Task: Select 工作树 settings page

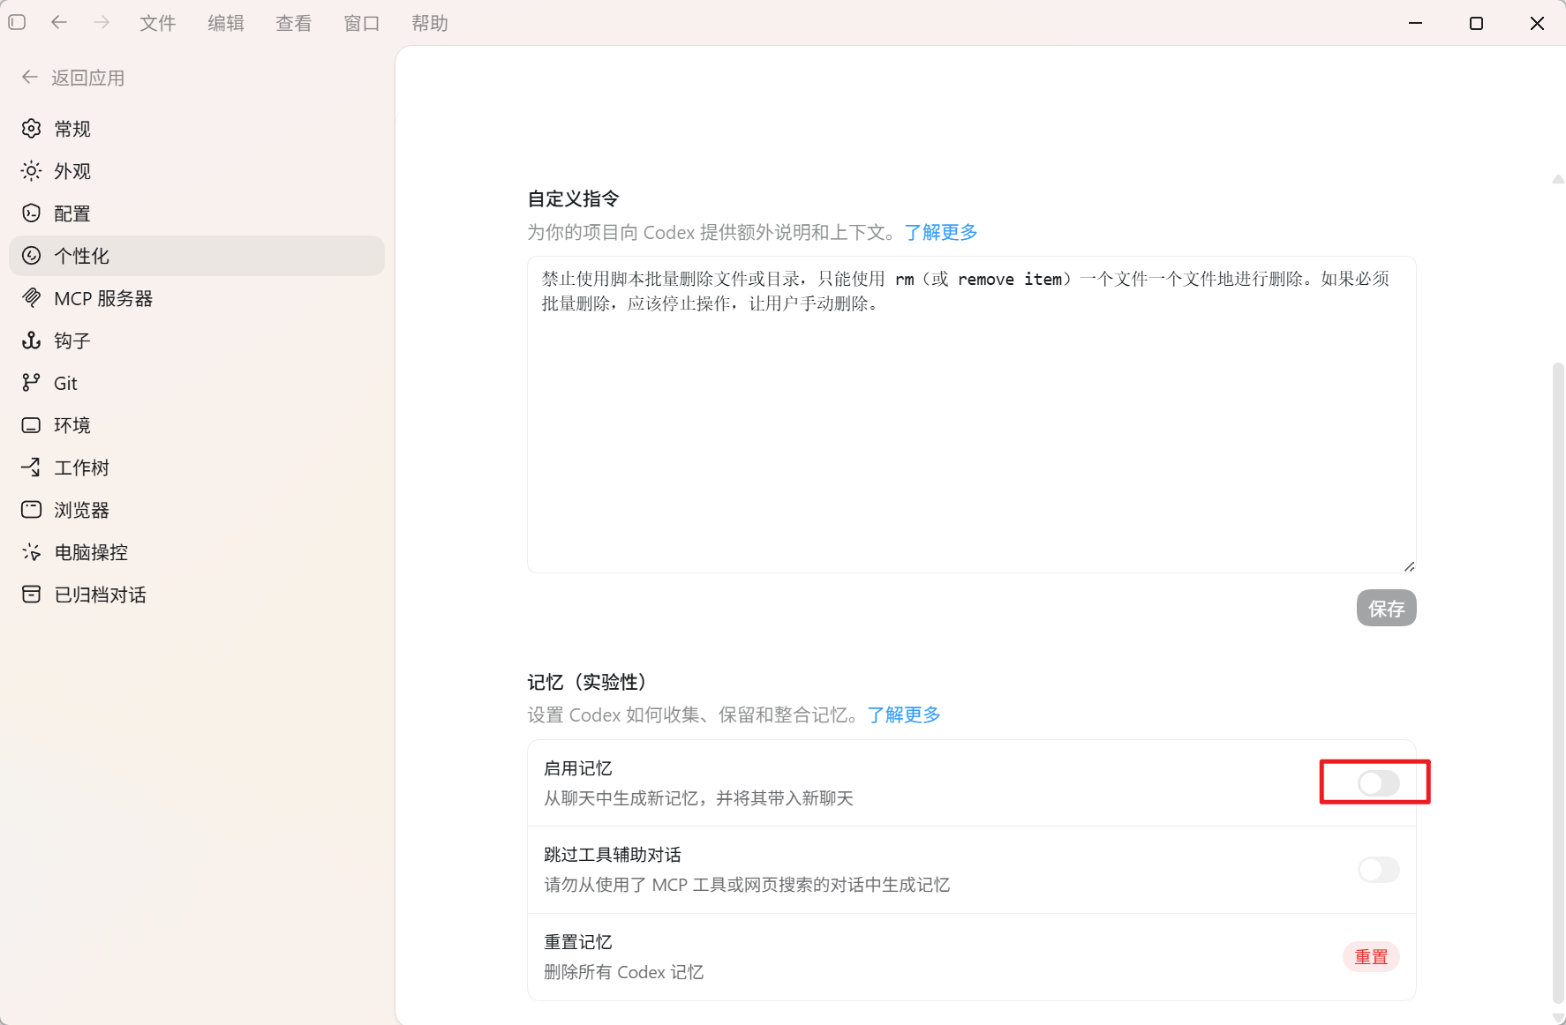Action: pos(197,468)
